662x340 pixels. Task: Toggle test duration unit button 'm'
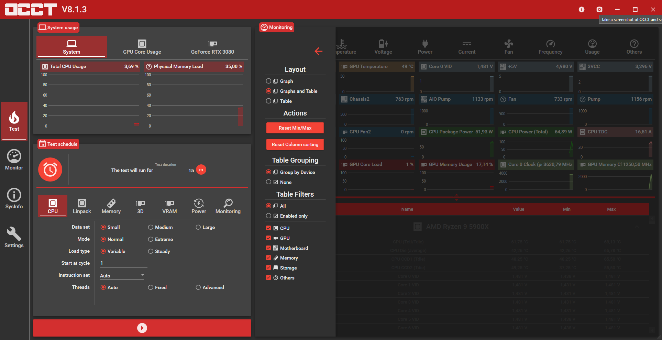201,170
